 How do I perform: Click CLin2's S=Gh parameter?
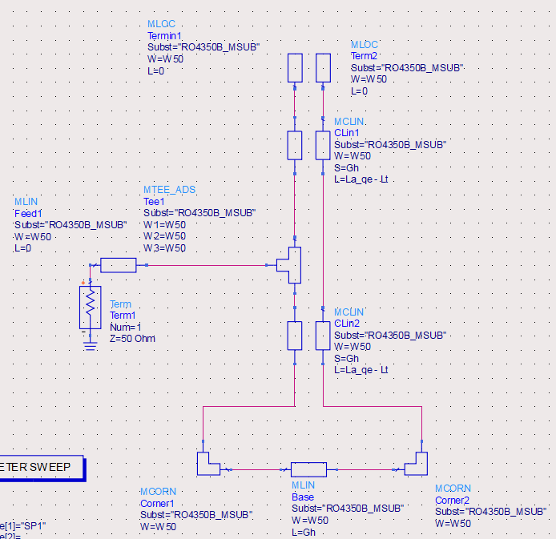tap(346, 358)
